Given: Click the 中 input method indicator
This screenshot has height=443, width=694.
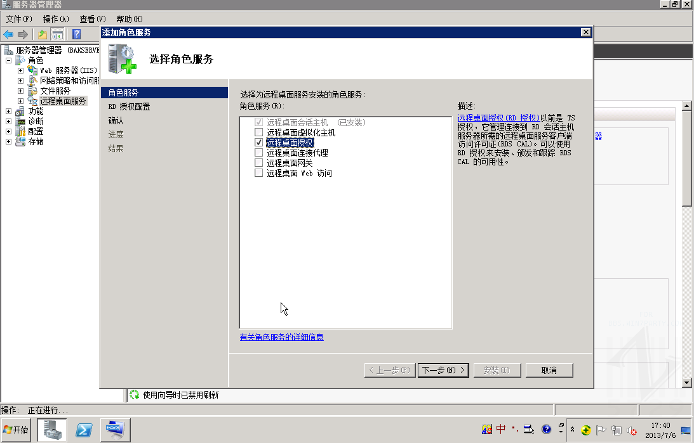Looking at the screenshot, I should (x=500, y=429).
